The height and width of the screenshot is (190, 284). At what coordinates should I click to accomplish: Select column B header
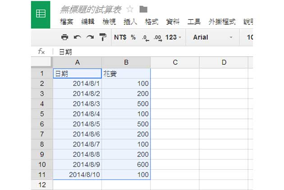click(126, 63)
